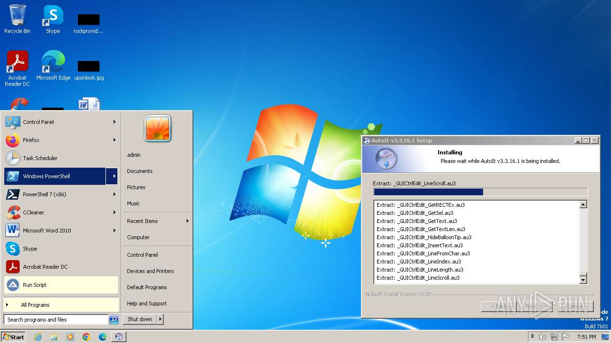Open Default Programs
This screenshot has width=611, height=343.
[x=147, y=287]
